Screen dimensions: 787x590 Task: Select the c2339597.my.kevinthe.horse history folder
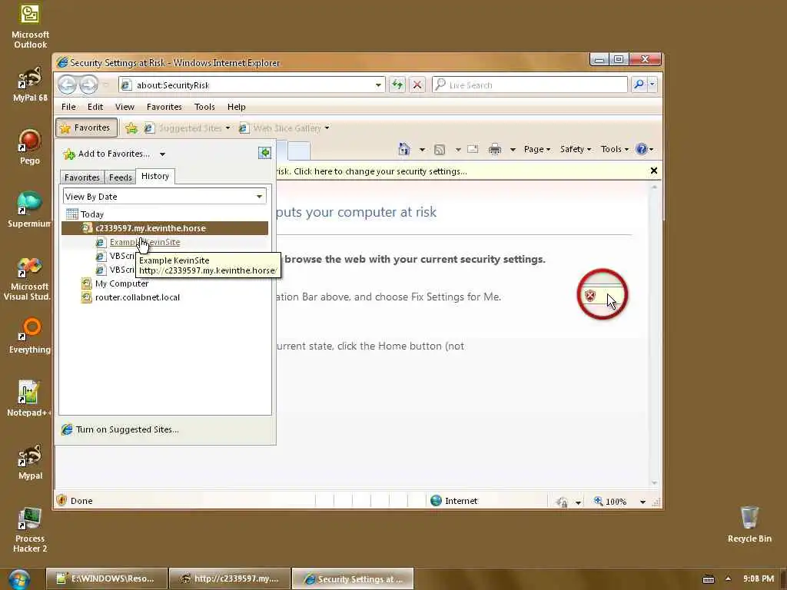pyautogui.click(x=164, y=228)
